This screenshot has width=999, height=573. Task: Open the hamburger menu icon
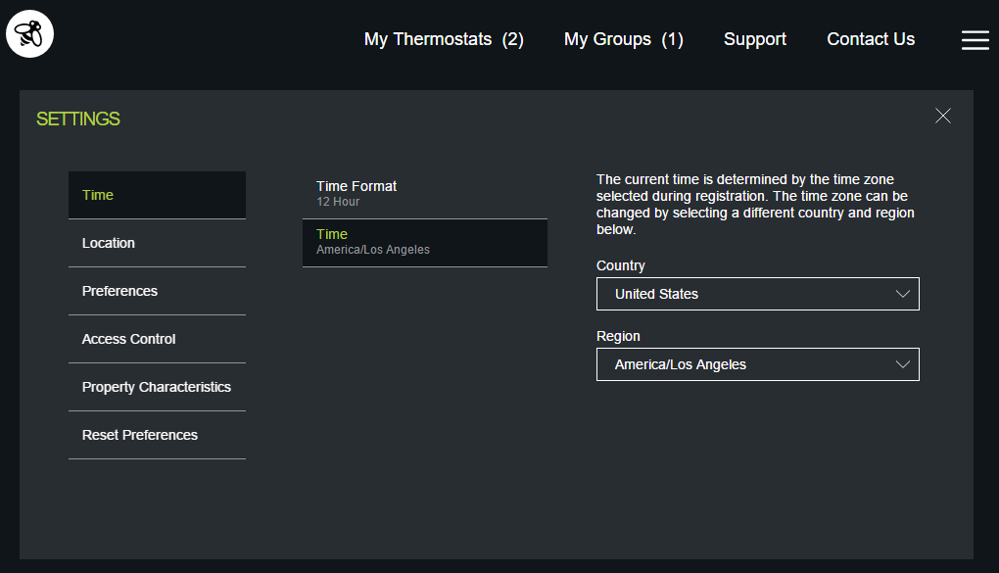click(975, 39)
